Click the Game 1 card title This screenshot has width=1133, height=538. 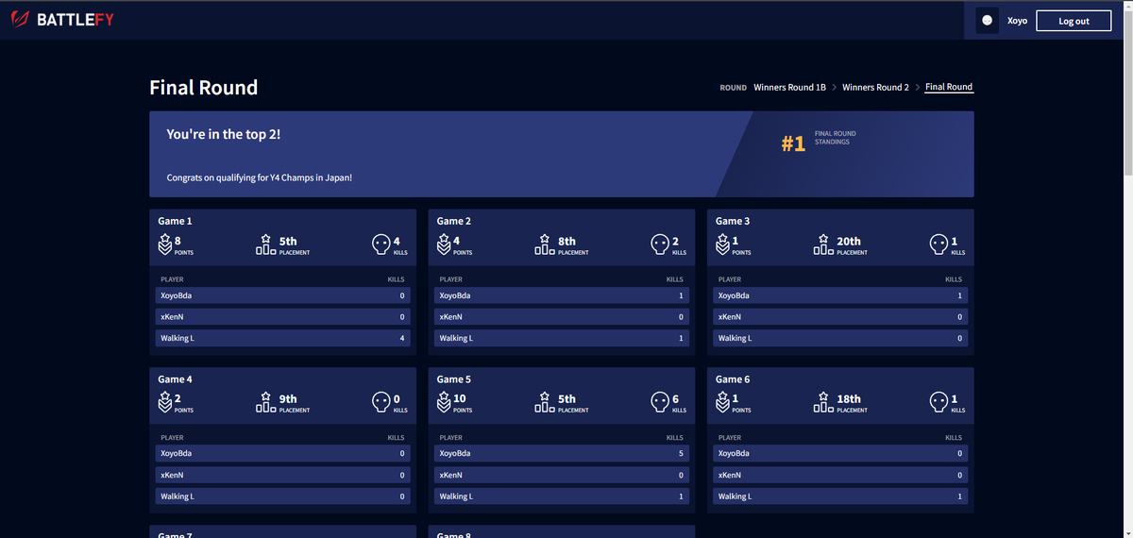[x=176, y=221]
